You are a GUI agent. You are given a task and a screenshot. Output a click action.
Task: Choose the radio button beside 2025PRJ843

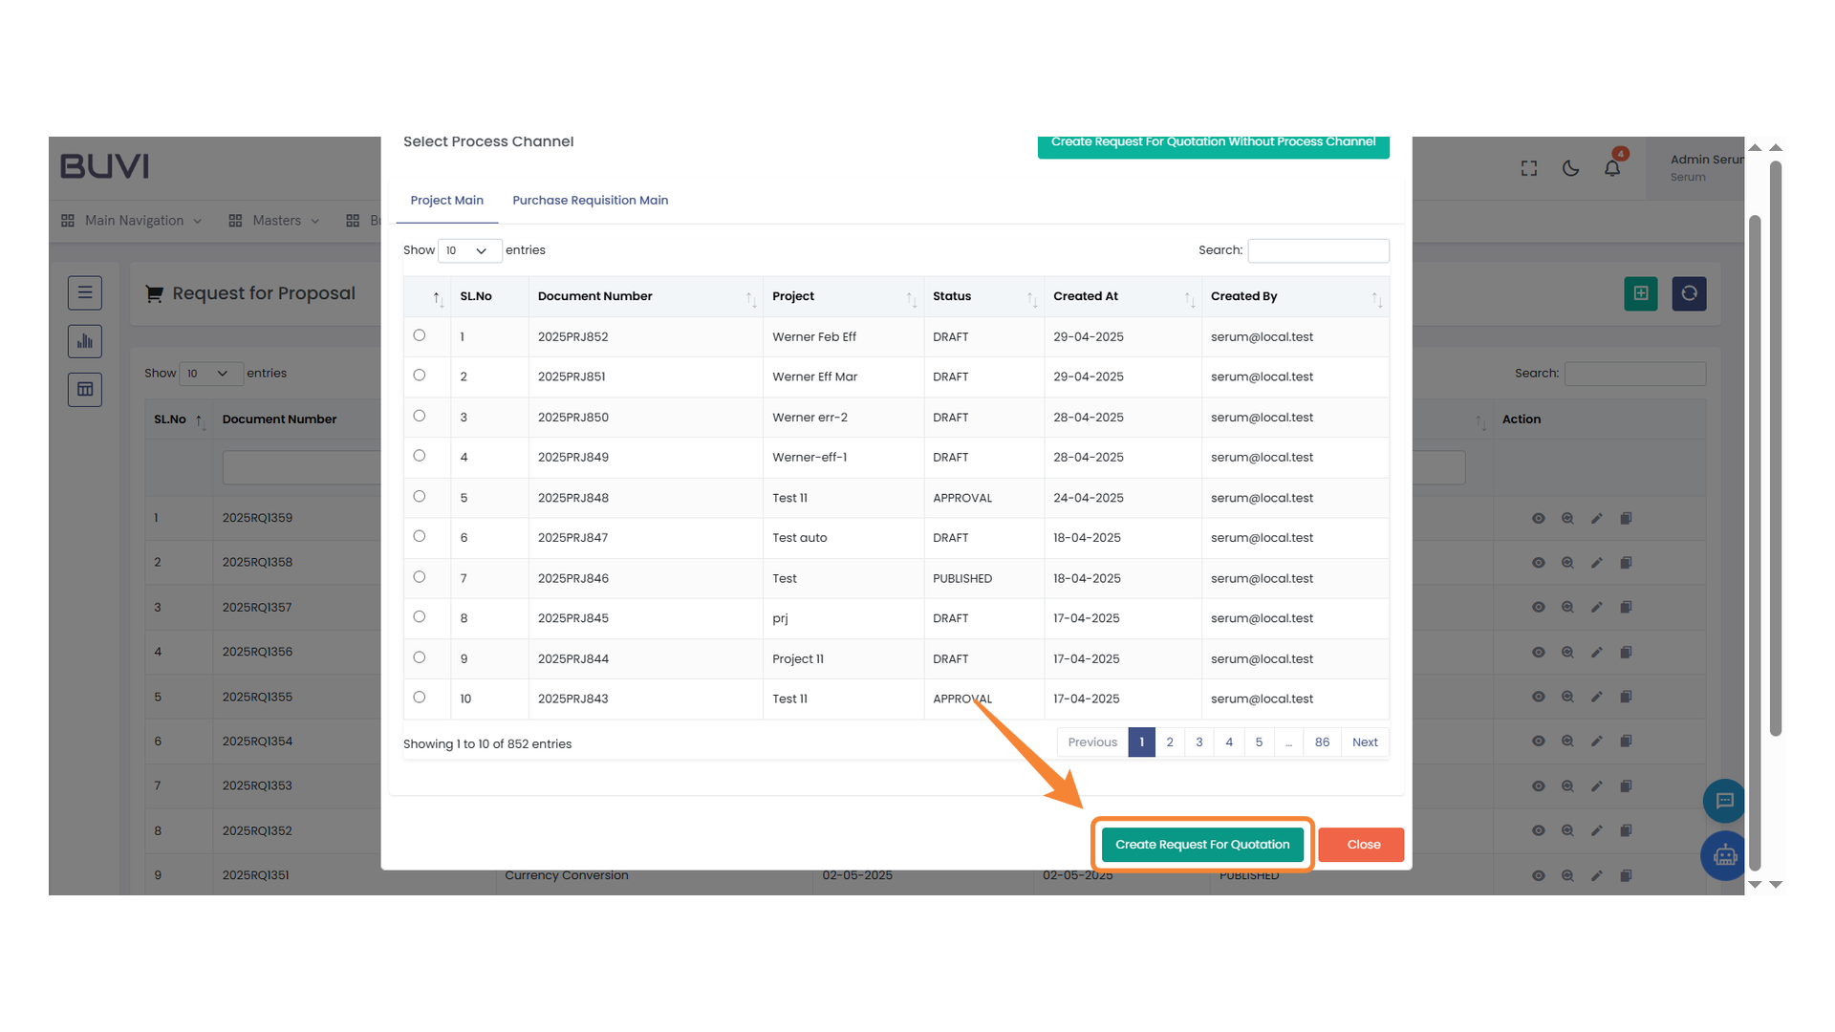coord(419,697)
